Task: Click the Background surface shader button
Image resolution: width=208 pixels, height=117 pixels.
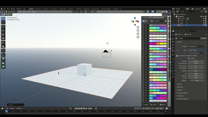Action: (x=196, y=46)
